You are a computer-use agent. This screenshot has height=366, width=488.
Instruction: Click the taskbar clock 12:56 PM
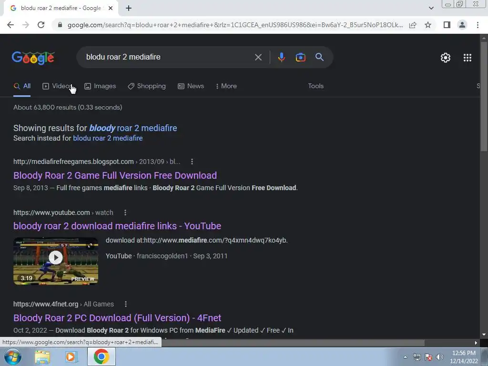click(463, 353)
